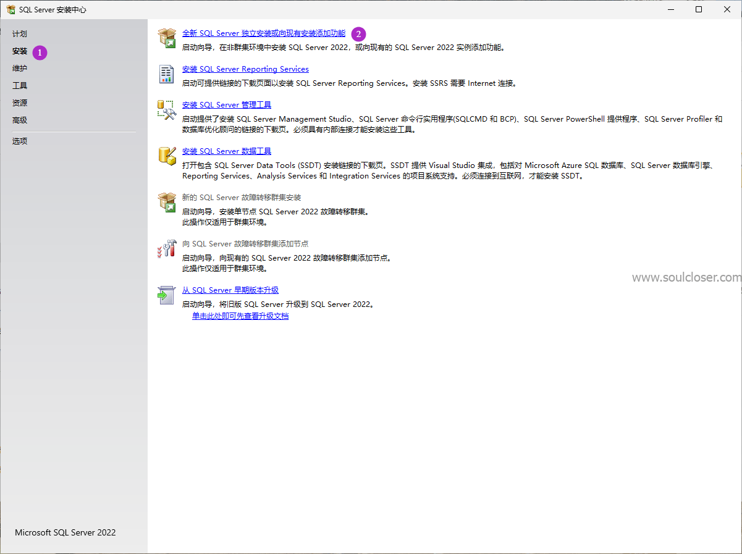Launch 全新 SQL Server 独立安装 link
742x554 pixels.
coord(264,33)
